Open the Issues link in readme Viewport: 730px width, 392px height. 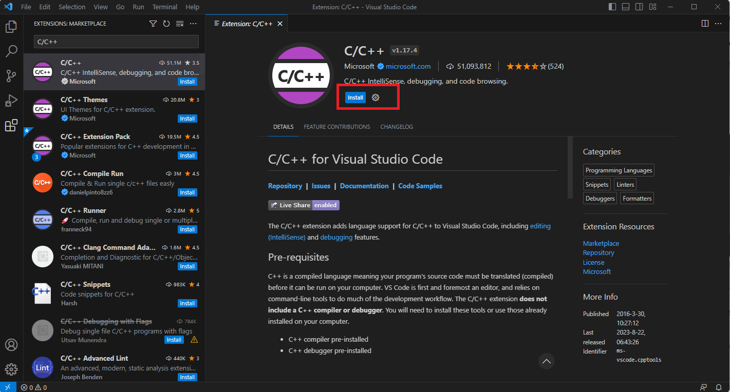pos(321,186)
